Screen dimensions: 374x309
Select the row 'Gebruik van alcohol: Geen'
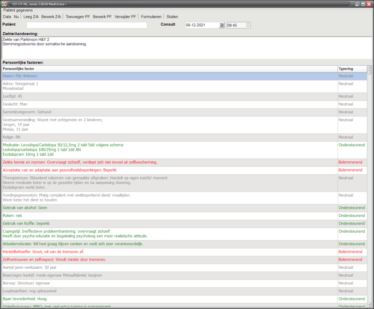pos(168,208)
